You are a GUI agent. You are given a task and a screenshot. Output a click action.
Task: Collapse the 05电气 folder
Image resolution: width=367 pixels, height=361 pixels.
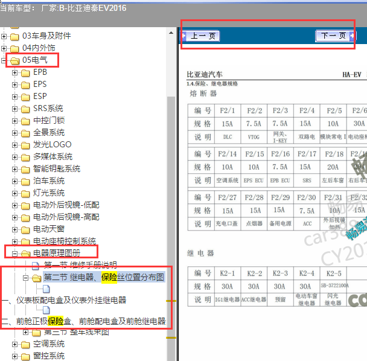click(x=3, y=60)
